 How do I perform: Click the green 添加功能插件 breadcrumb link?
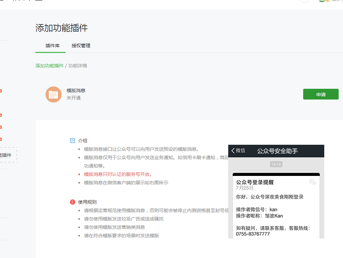tap(50, 66)
